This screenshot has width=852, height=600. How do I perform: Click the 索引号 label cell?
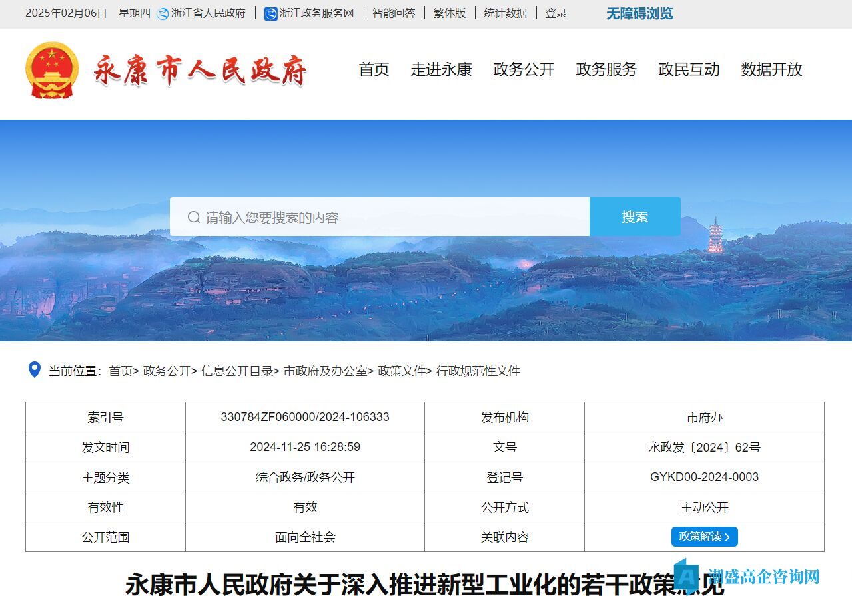point(105,417)
